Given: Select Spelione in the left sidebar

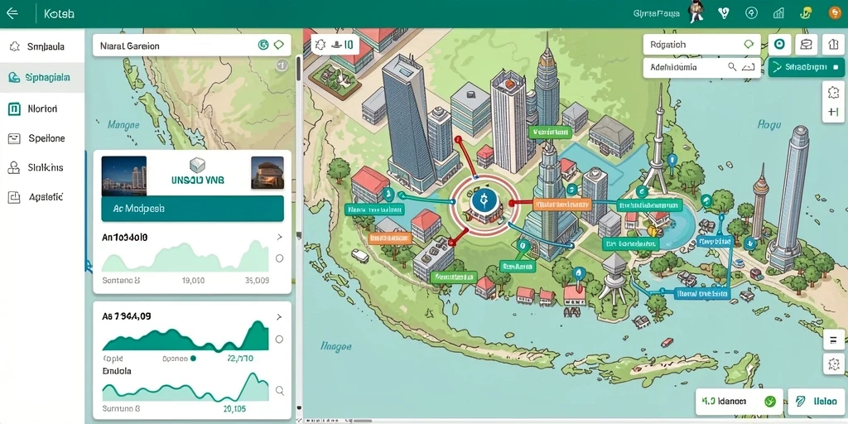Looking at the screenshot, I should [x=42, y=138].
